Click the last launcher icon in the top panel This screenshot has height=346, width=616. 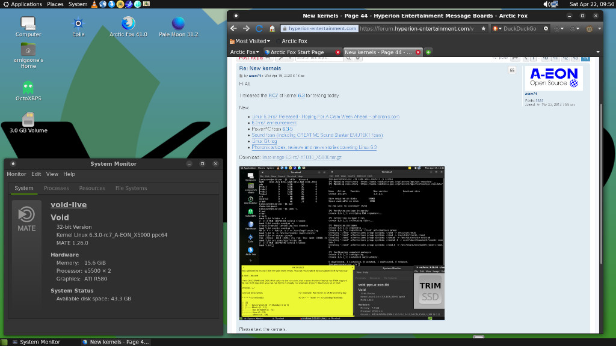[x=146, y=4]
